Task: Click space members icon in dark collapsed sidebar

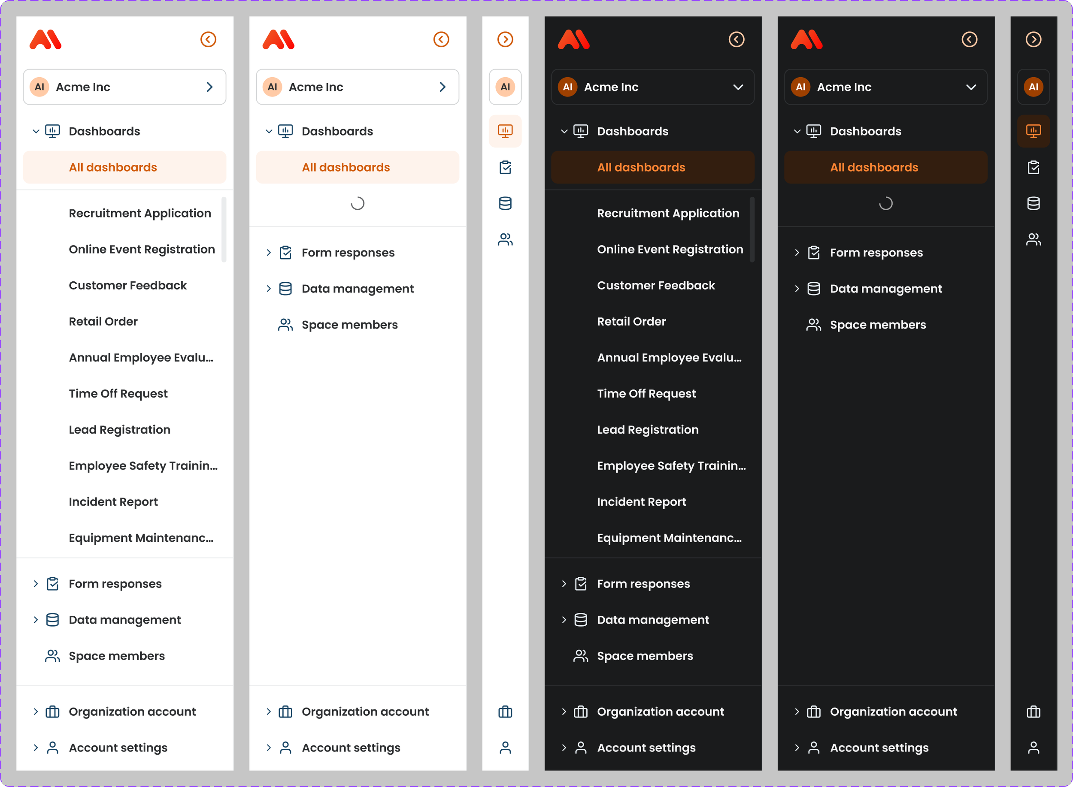Action: pos(1033,239)
